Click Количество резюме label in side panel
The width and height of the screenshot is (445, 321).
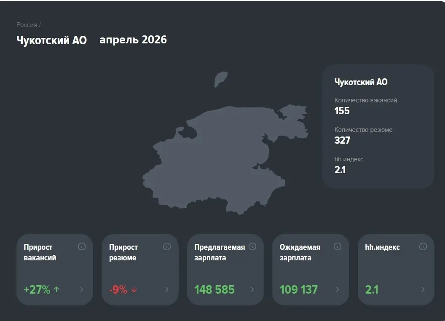(363, 130)
